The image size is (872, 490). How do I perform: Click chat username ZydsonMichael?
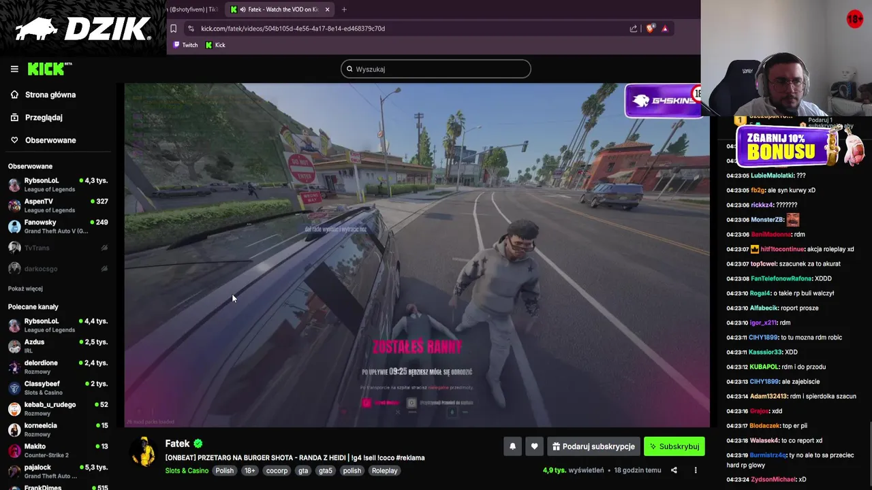click(773, 480)
